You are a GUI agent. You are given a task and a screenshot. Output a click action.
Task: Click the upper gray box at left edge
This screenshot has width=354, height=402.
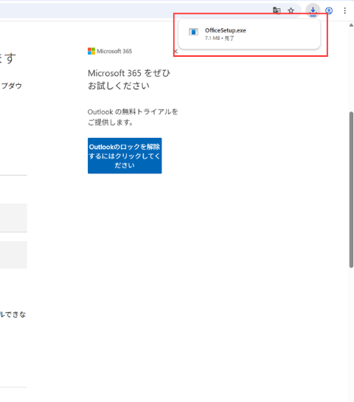pyautogui.click(x=13, y=218)
